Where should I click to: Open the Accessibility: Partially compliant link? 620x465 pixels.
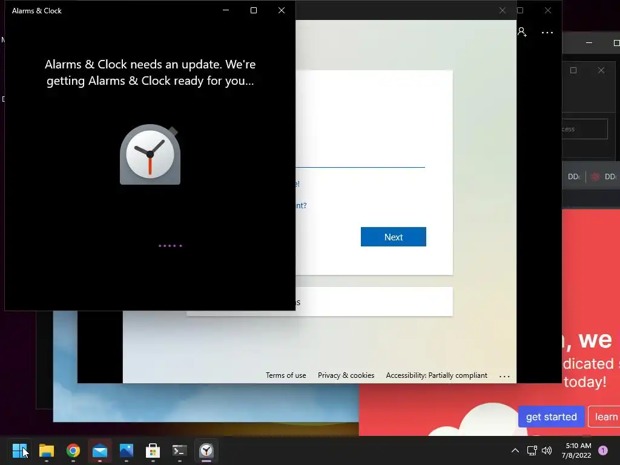(x=437, y=375)
